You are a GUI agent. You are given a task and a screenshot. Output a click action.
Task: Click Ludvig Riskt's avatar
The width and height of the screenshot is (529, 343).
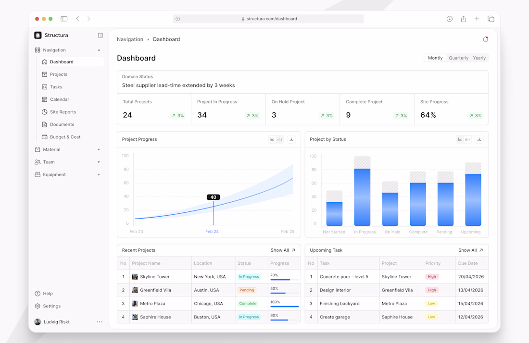tap(38, 322)
